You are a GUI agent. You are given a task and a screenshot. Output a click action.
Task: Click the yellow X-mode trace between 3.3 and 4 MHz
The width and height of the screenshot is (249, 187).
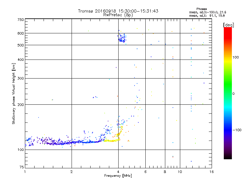111,141
